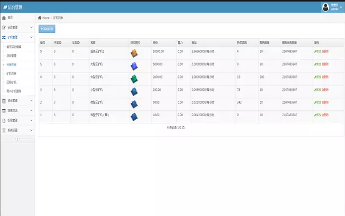Image resolution: width=345 pixels, height=216 pixels.
Task: Open the miner image in 10.00 row
Action: 134,117
